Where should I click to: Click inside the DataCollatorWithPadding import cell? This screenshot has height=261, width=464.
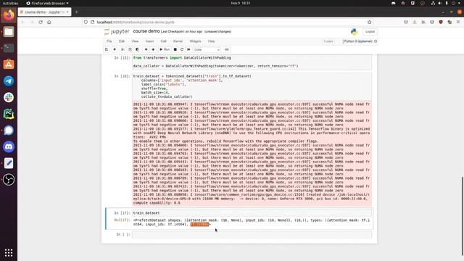252,62
